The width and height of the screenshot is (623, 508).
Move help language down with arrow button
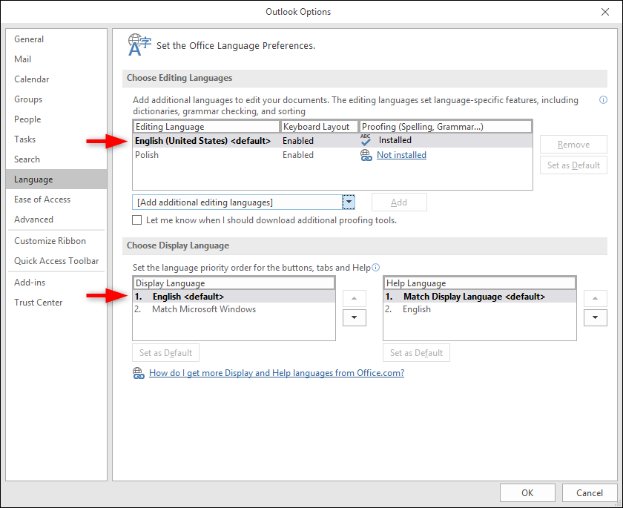tap(595, 317)
